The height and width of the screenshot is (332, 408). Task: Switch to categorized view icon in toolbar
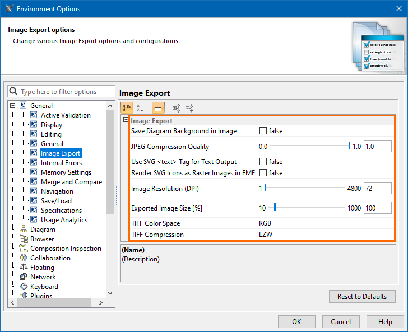[127, 108]
